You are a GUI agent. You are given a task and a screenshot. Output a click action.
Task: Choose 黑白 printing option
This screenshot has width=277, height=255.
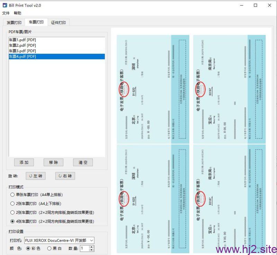pyautogui.click(x=54, y=248)
